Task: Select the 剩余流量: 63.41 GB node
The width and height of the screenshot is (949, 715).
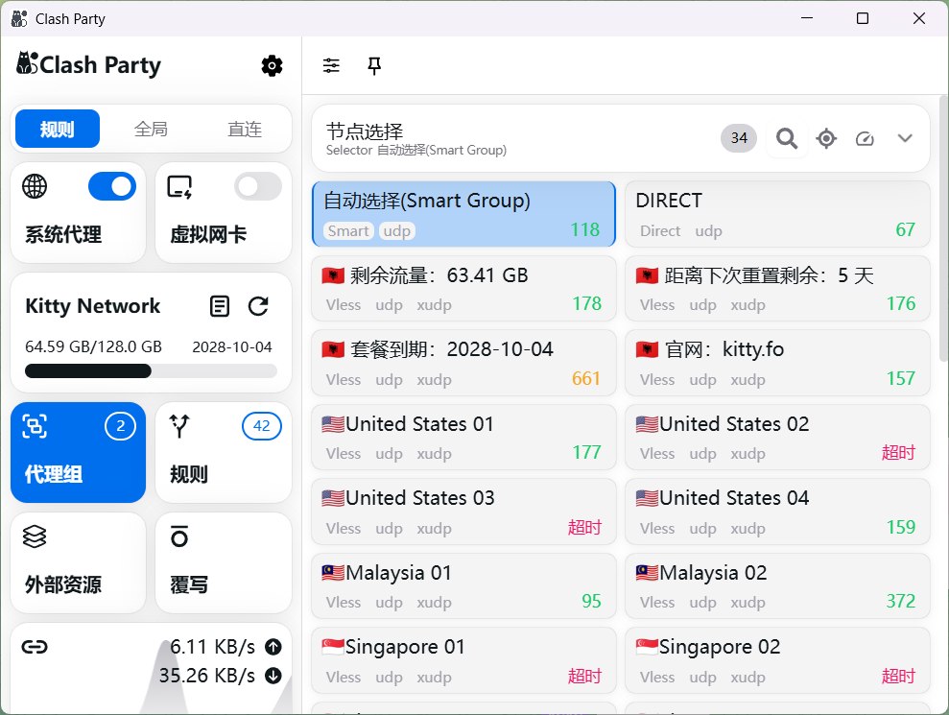Action: coord(463,289)
